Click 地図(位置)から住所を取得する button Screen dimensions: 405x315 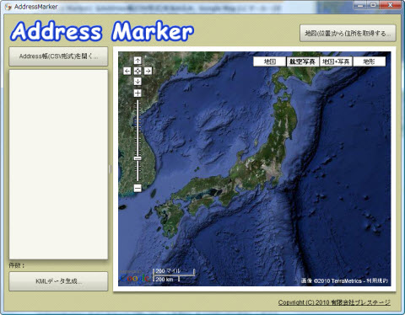(x=348, y=33)
